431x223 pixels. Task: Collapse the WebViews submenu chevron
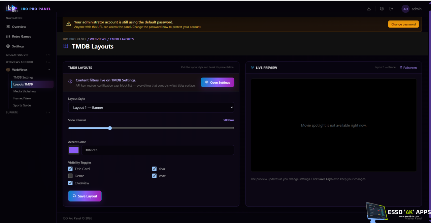coord(49,70)
